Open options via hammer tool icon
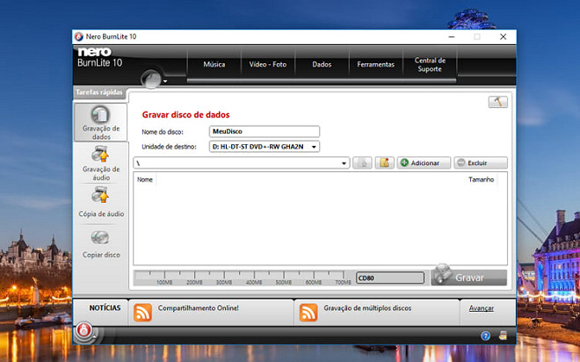580x362 pixels. click(x=498, y=102)
